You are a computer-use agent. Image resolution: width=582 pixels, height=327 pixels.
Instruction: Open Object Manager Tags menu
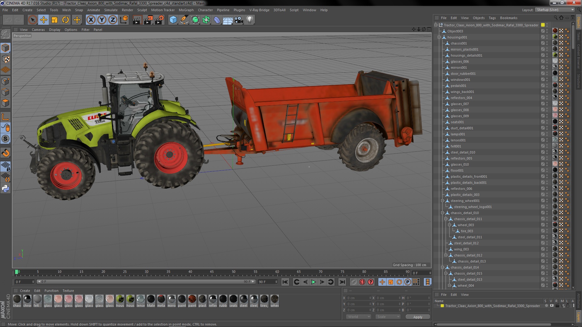click(492, 18)
